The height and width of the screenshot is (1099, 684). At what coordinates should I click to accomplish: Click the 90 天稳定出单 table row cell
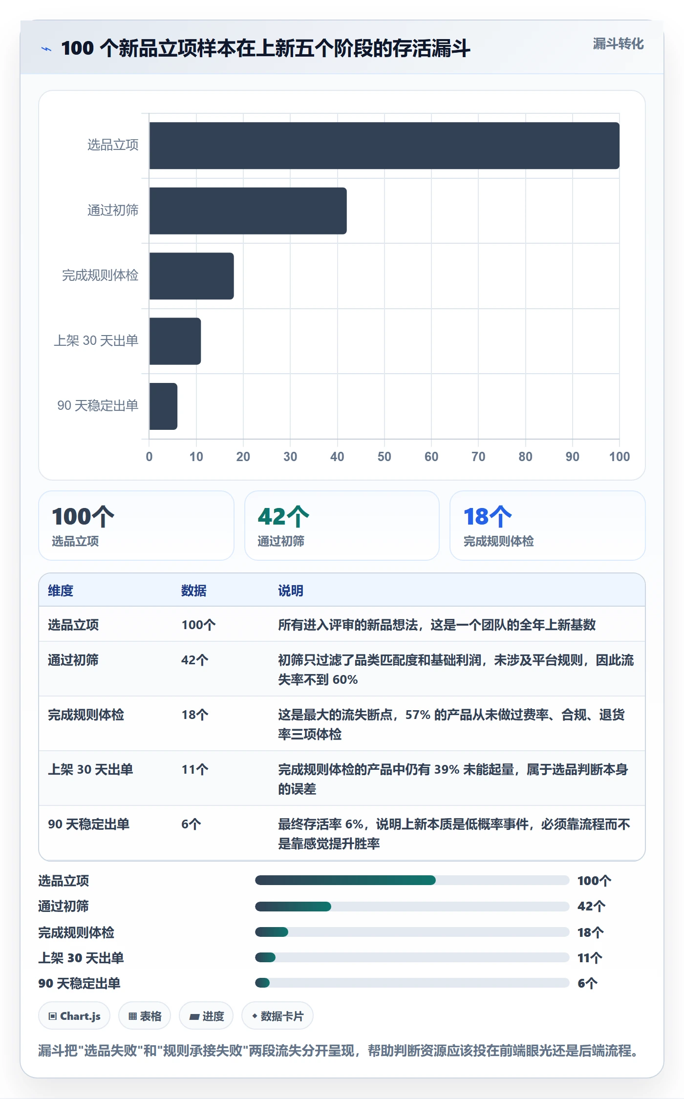tap(89, 824)
